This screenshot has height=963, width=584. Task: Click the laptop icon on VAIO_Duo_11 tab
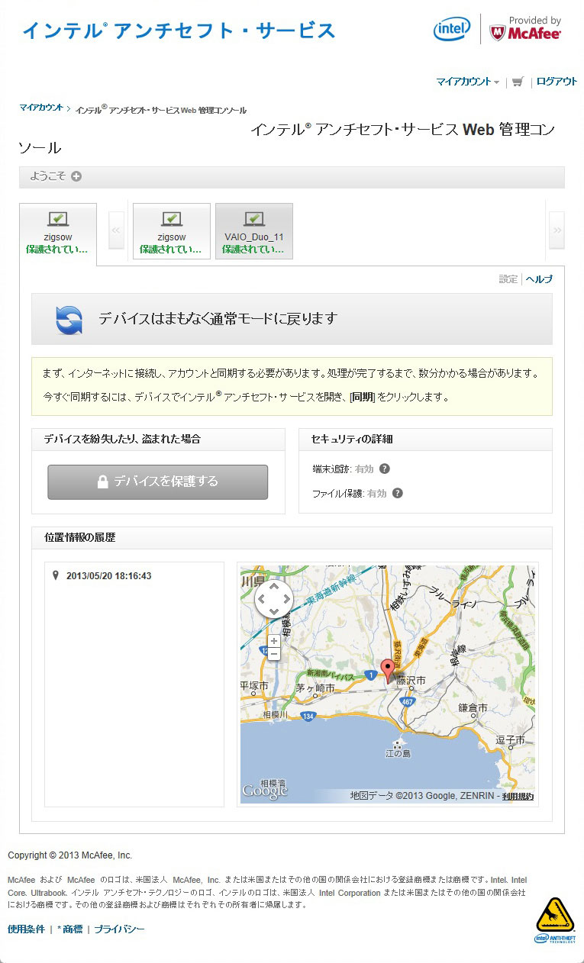[x=254, y=220]
